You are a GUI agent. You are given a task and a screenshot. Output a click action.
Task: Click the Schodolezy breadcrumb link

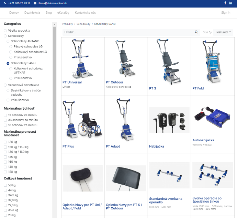(x=83, y=24)
